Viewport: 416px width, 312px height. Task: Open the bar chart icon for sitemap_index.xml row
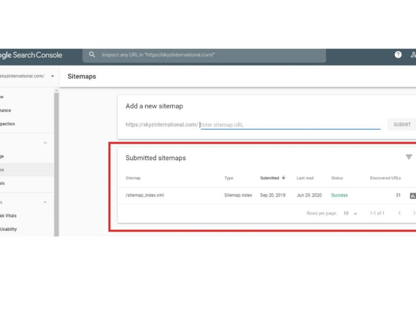click(x=413, y=196)
